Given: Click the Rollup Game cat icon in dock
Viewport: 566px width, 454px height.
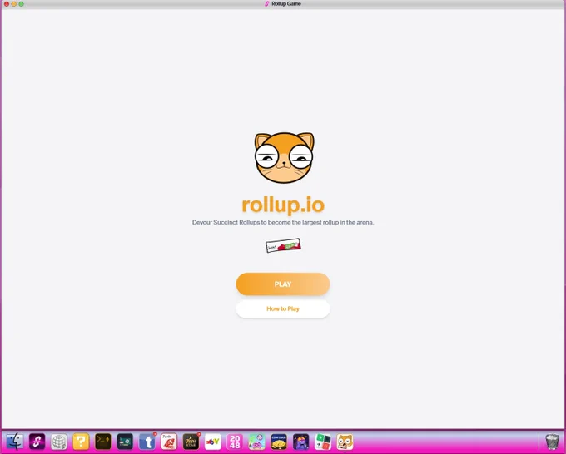Looking at the screenshot, I should pos(345,442).
